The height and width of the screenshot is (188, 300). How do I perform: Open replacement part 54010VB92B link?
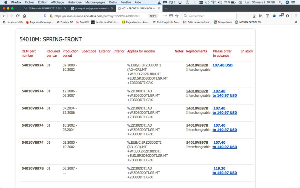pos(197,65)
